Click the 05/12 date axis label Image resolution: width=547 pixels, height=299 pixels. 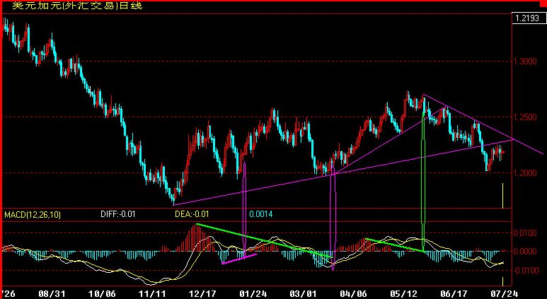click(405, 294)
